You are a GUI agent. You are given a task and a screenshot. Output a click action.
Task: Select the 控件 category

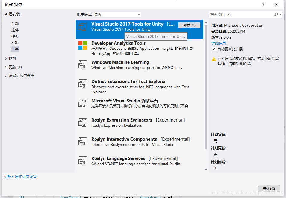(15, 30)
